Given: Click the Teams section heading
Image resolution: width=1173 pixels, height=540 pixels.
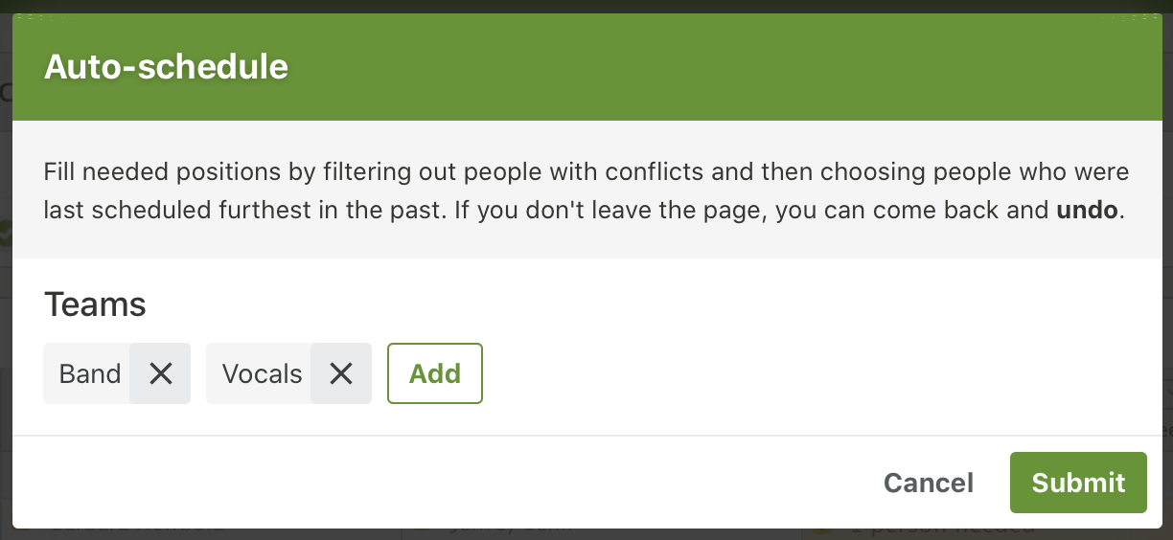Looking at the screenshot, I should pyautogui.click(x=95, y=304).
